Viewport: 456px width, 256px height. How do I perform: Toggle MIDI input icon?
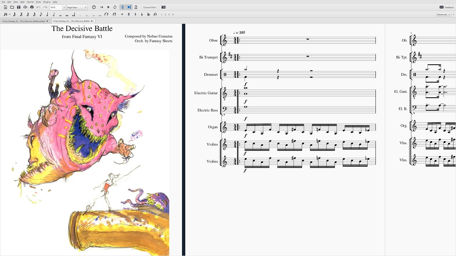click(94, 7)
